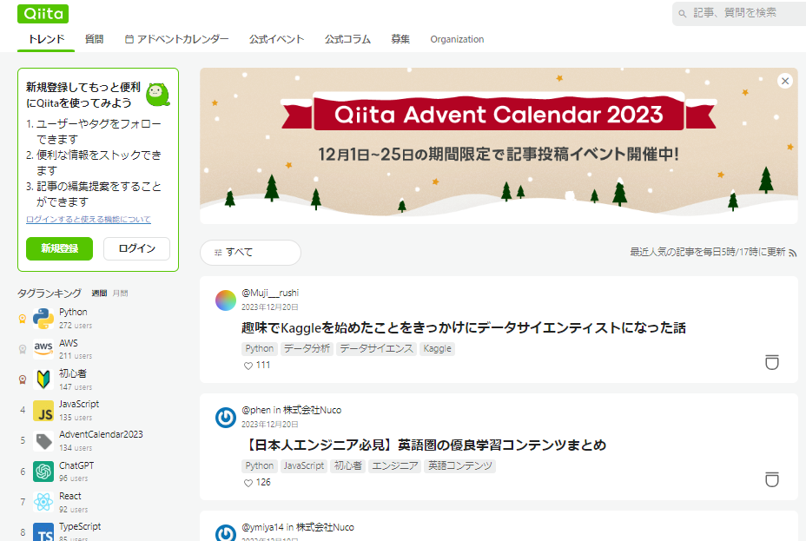Open Python tag name in ranking
The image size is (806, 541).
coord(73,313)
